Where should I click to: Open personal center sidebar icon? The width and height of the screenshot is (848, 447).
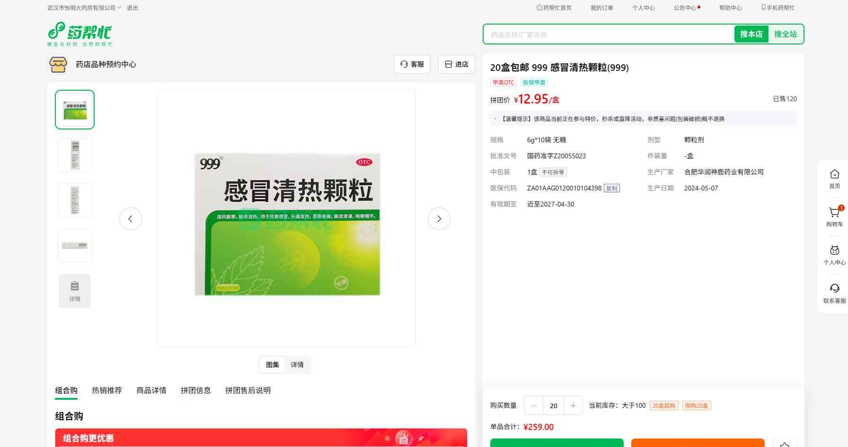tap(834, 251)
